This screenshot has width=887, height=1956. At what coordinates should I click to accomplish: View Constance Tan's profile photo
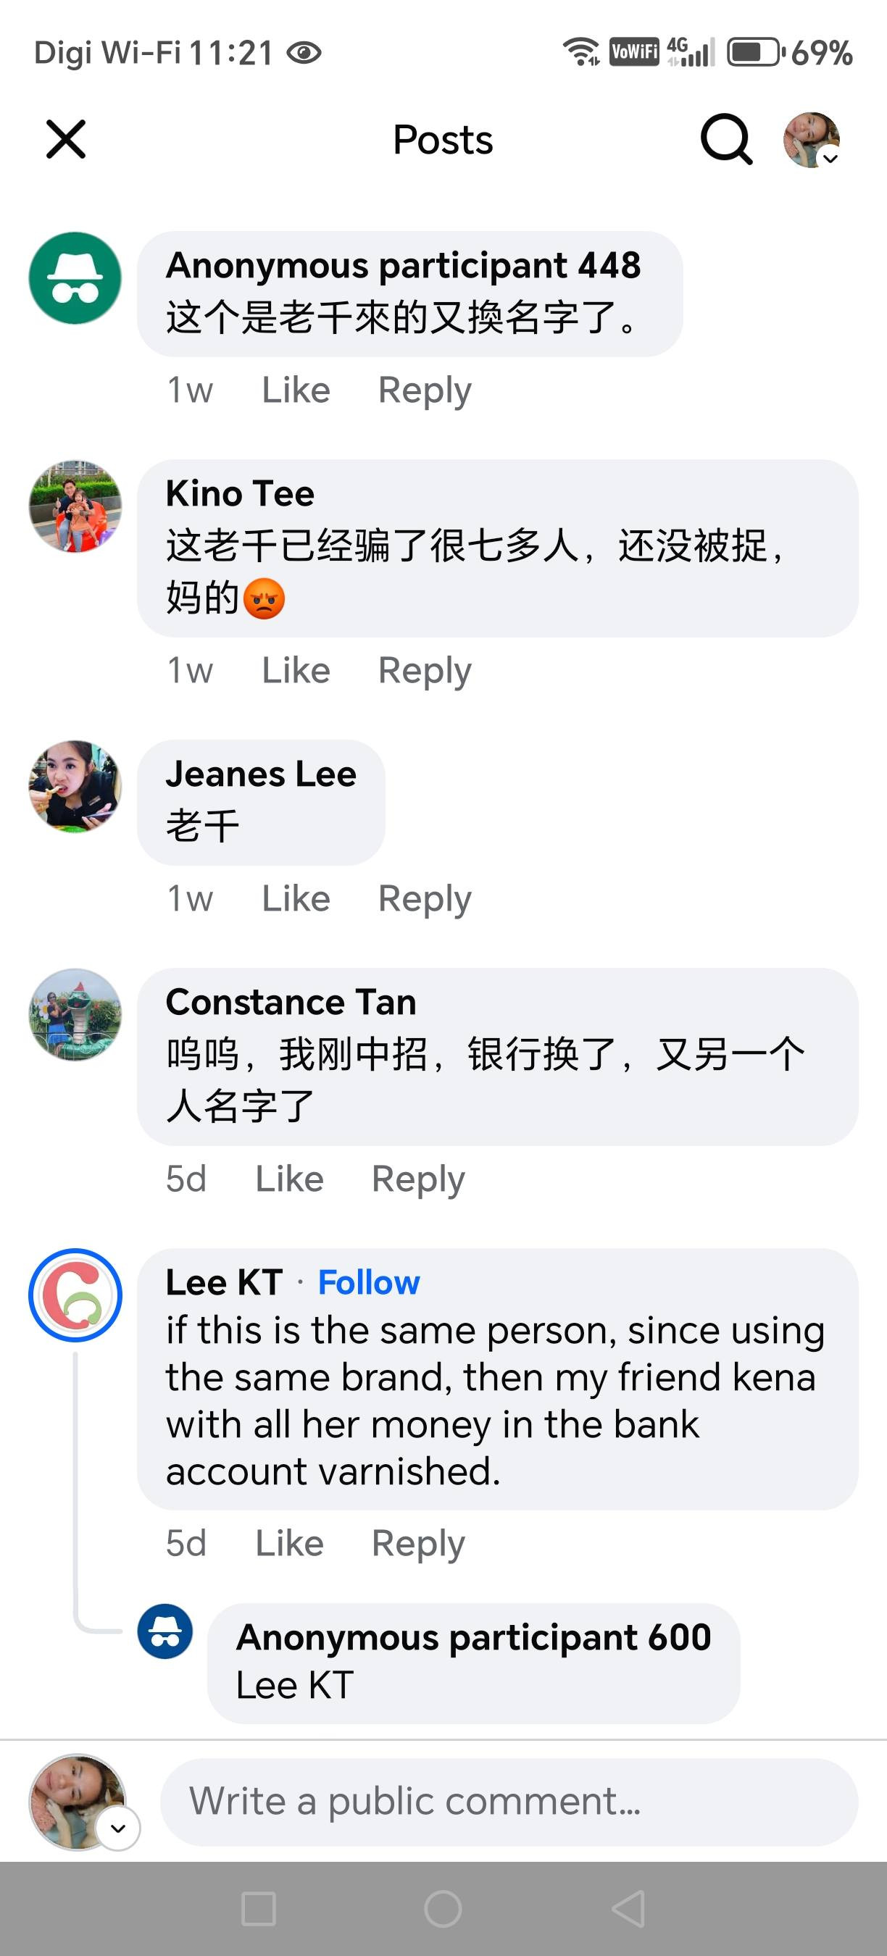click(x=75, y=1014)
